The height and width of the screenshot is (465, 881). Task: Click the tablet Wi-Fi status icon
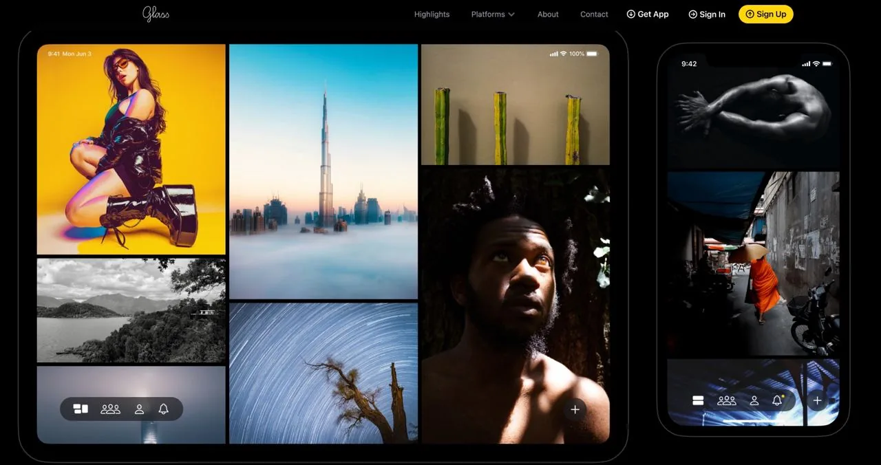(563, 54)
